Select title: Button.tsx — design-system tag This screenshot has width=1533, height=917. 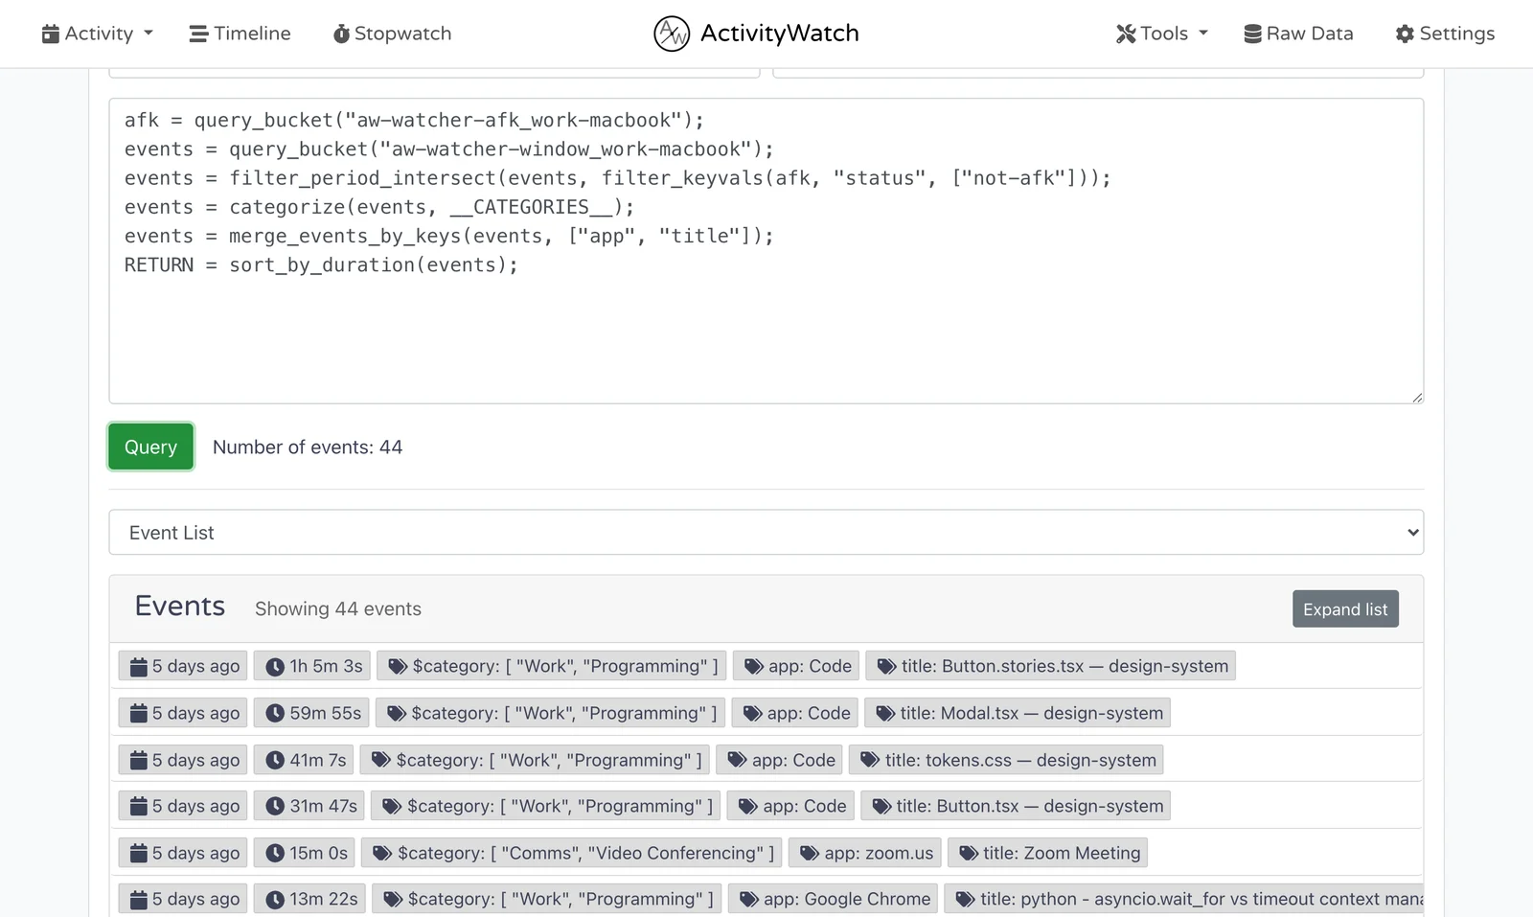click(x=1016, y=806)
